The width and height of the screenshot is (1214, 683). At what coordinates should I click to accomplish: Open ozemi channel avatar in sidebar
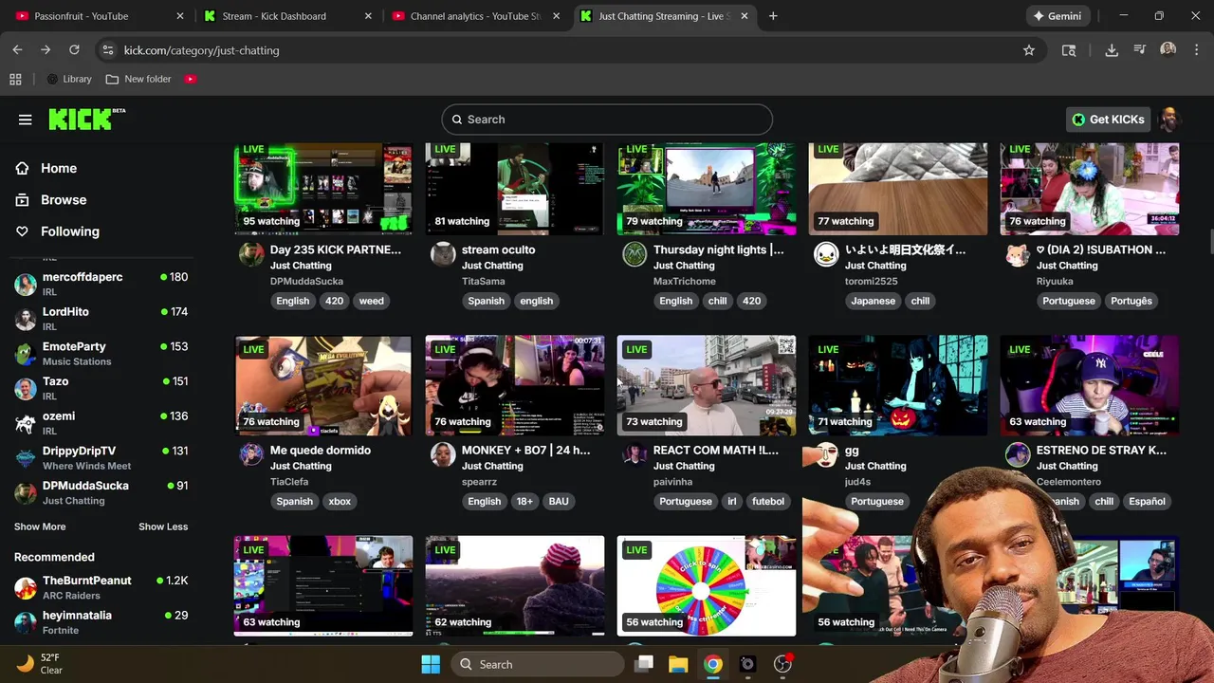(26, 423)
